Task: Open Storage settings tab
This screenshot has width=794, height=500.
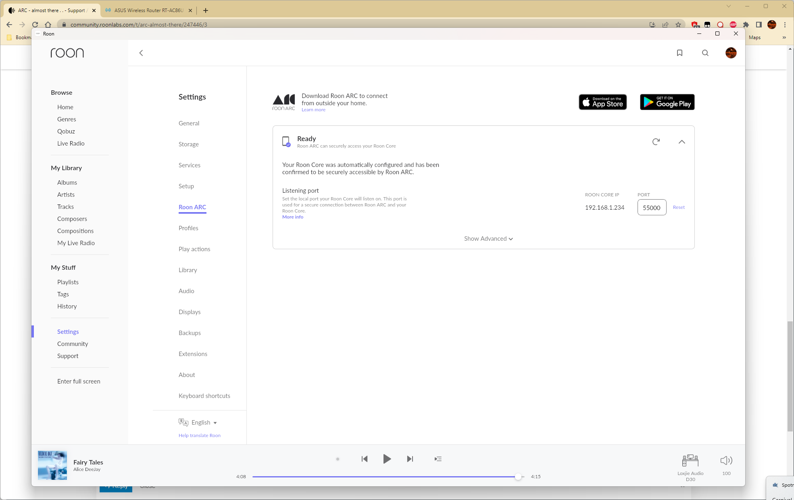Action: click(x=189, y=144)
